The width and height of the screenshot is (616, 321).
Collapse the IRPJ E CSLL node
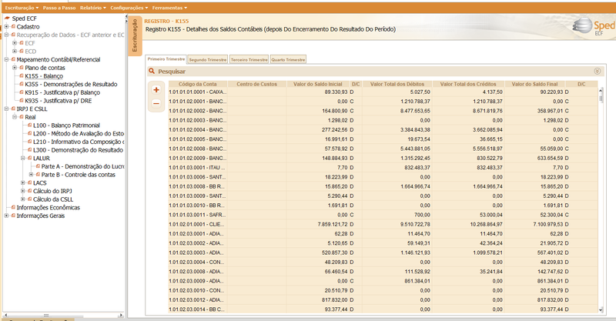click(x=6, y=109)
